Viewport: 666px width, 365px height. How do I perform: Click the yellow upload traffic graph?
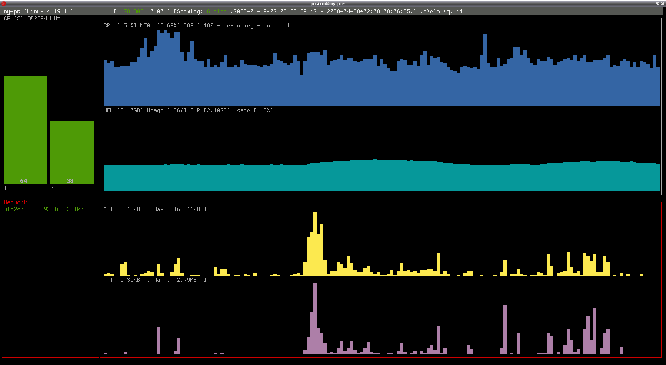pos(373,244)
